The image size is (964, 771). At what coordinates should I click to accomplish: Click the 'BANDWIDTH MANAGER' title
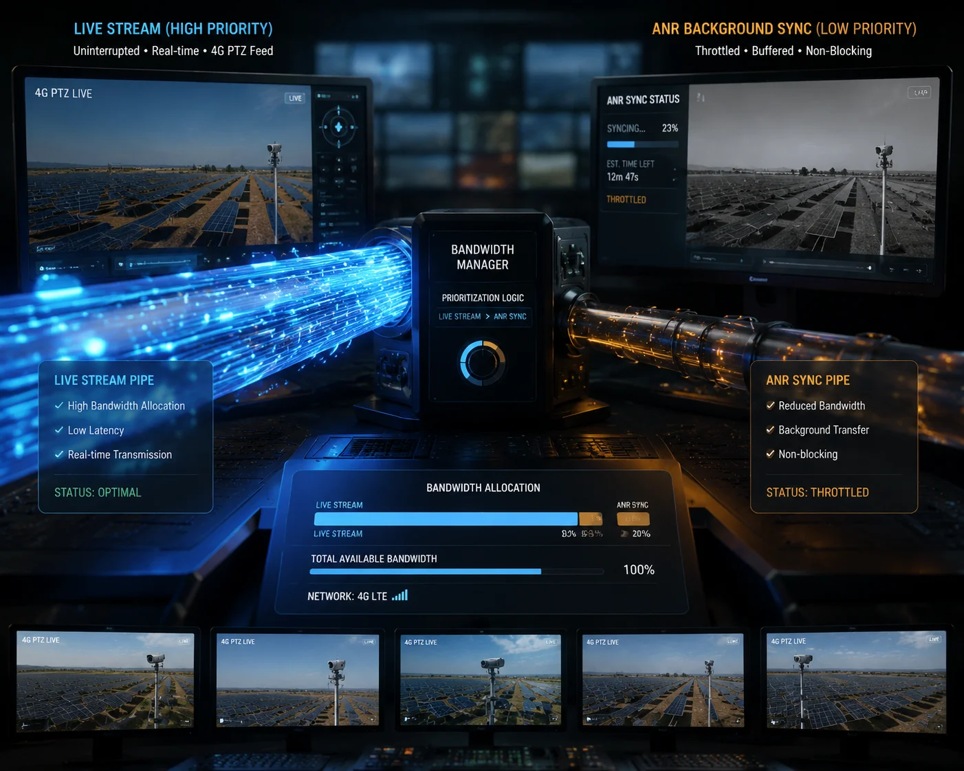483,257
